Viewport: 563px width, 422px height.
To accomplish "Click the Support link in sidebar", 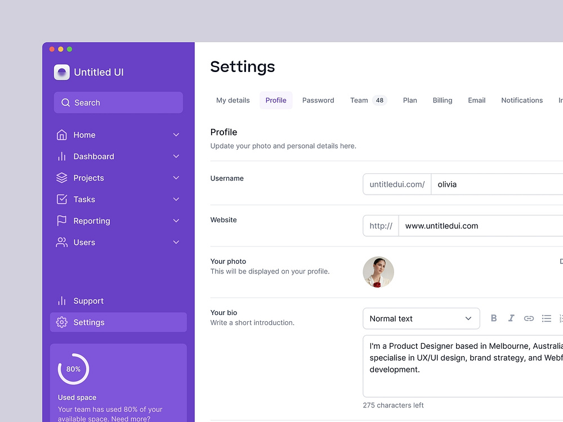I will click(88, 300).
